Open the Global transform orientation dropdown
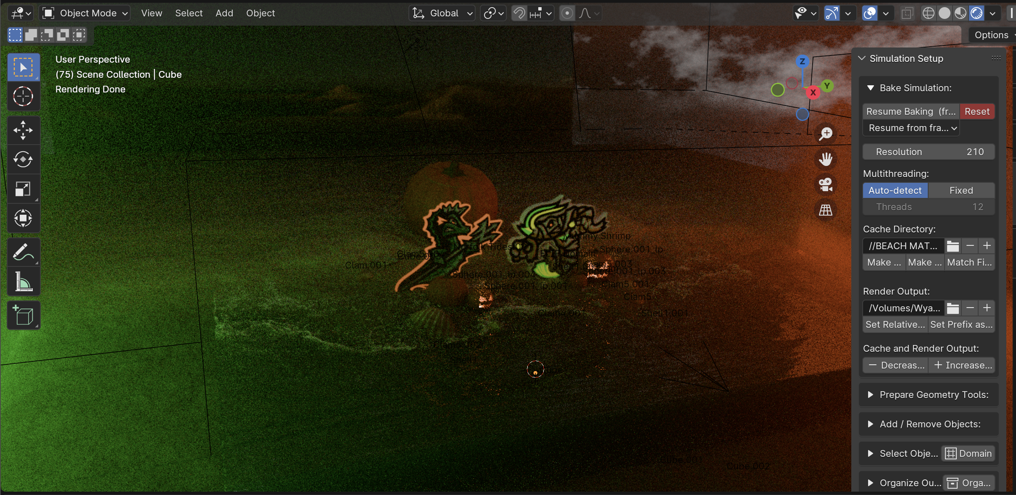 click(x=442, y=13)
